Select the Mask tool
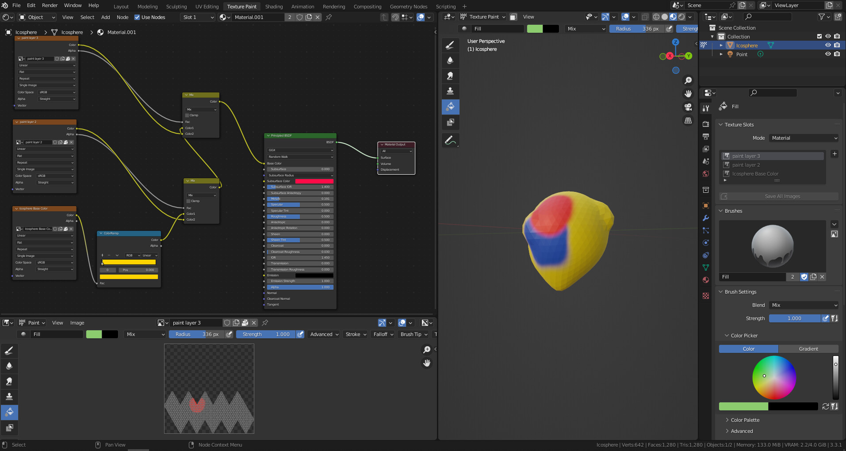 450,122
